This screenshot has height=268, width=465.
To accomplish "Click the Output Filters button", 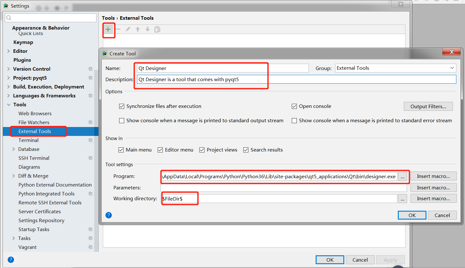I will tap(428, 106).
